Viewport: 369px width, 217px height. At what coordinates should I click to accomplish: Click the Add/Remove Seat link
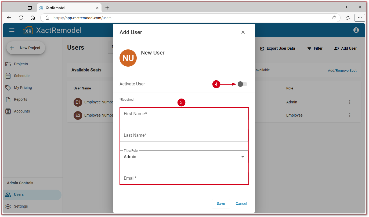[342, 71]
